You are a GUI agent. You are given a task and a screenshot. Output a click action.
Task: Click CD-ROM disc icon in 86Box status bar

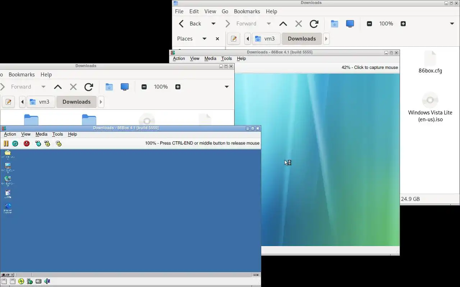[21, 281]
